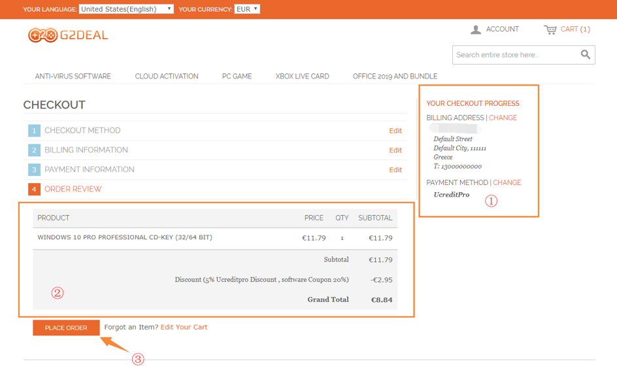Image resolution: width=617 pixels, height=372 pixels.
Task: Open the EUR currency dropdown
Action: (x=247, y=9)
